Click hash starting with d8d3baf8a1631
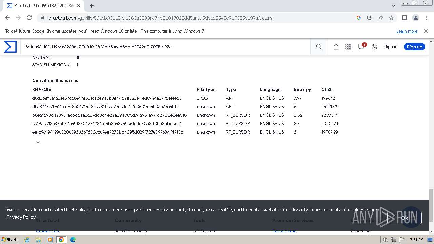 [x=107, y=98]
